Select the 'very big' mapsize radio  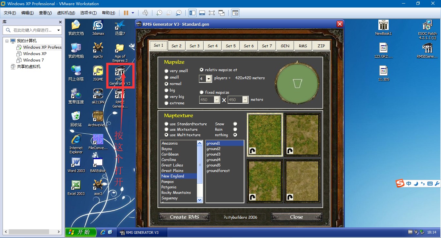click(166, 97)
